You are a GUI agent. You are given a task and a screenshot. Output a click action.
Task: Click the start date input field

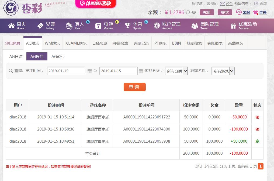coord(66,71)
